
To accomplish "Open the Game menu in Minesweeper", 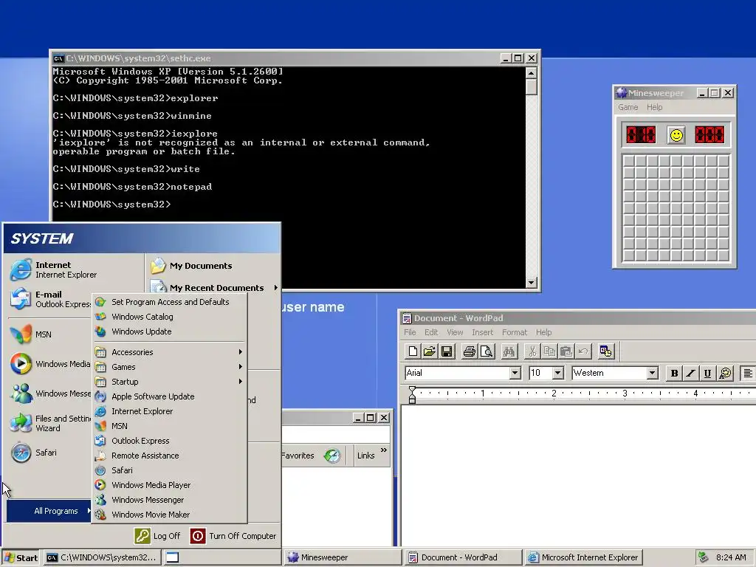I will (628, 107).
